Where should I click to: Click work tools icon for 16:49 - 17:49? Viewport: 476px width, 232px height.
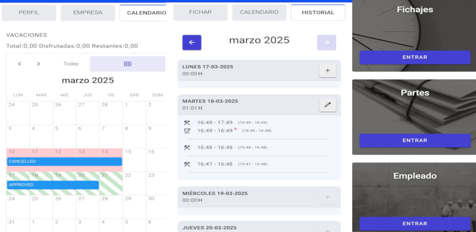click(187, 122)
